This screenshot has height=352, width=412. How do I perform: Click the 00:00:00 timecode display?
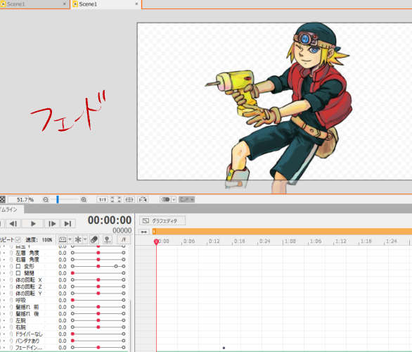click(110, 220)
